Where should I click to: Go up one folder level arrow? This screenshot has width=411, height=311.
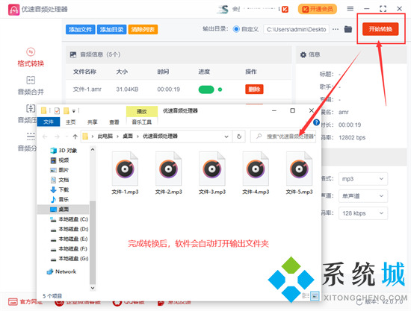pyautogui.click(x=75, y=136)
